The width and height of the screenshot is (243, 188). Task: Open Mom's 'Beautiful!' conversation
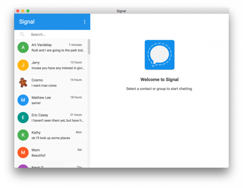tap(39, 156)
